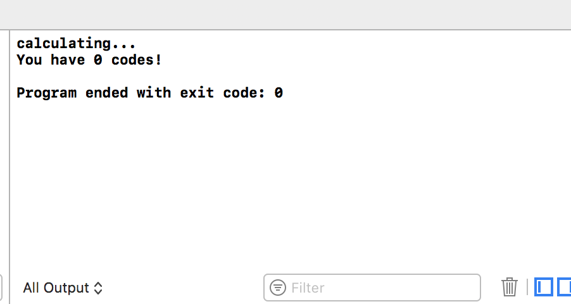
Task: Click the partially visible field at bottom-left edge
Action: (x=1, y=288)
